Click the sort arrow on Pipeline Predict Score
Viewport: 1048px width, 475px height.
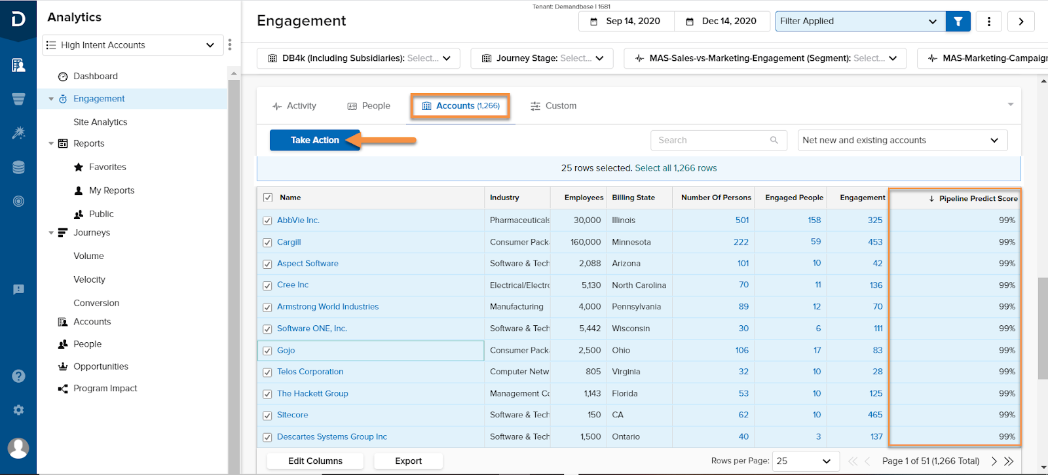point(931,199)
